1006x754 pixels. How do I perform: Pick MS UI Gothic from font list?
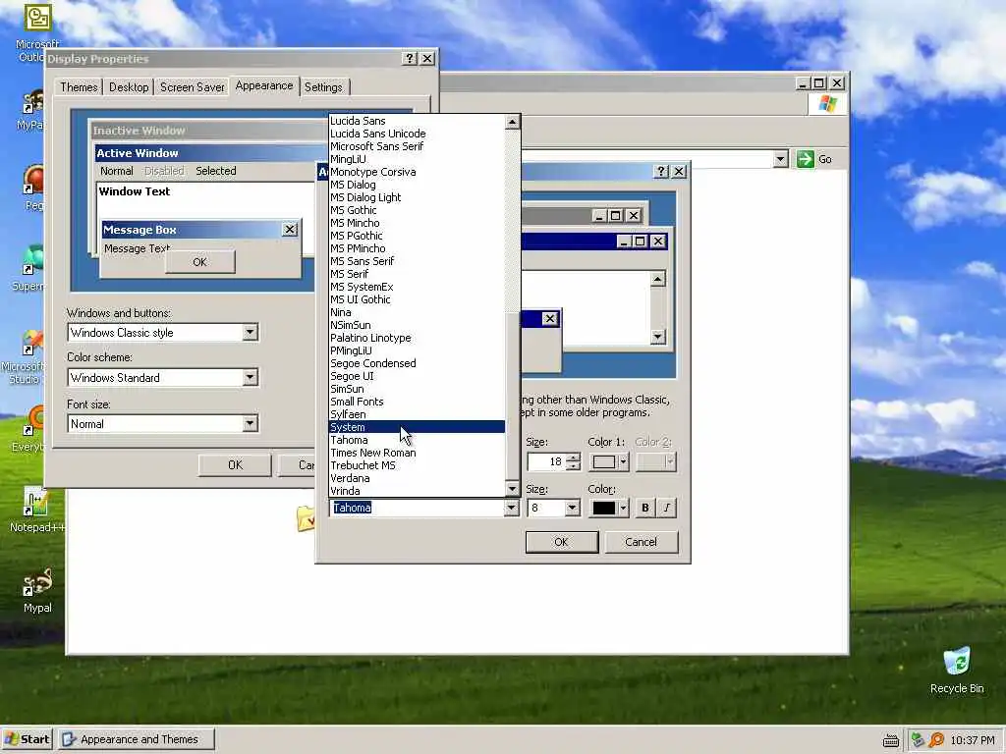pyautogui.click(x=417, y=299)
